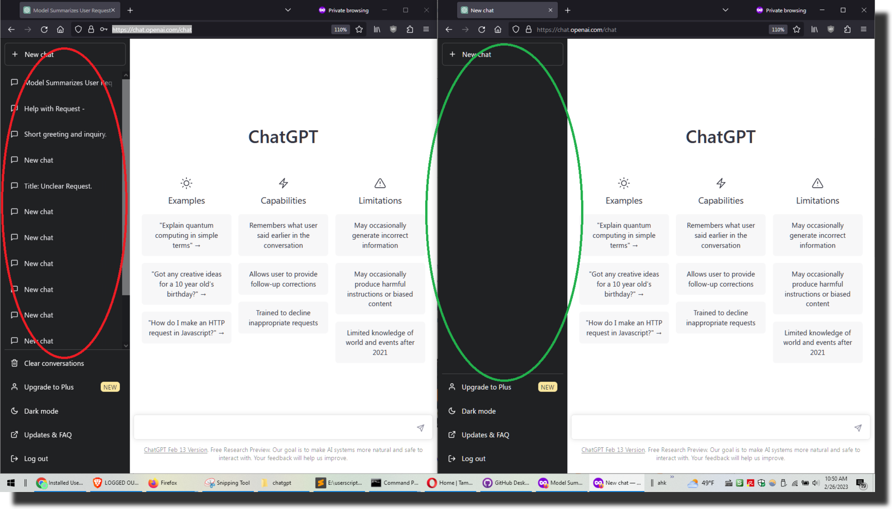Open Firefox hamburger menu in right window

point(864,29)
